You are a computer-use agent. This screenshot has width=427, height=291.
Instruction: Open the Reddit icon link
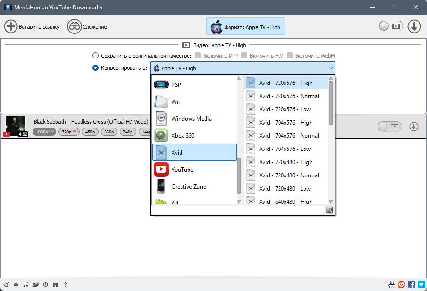click(402, 284)
